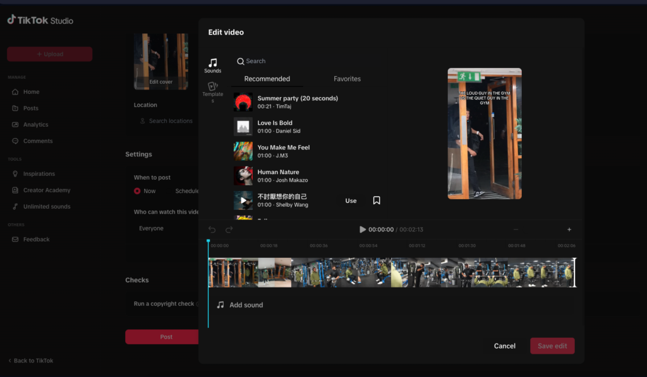Play the video from timeline controls
This screenshot has height=377, width=647.
pyautogui.click(x=362, y=229)
